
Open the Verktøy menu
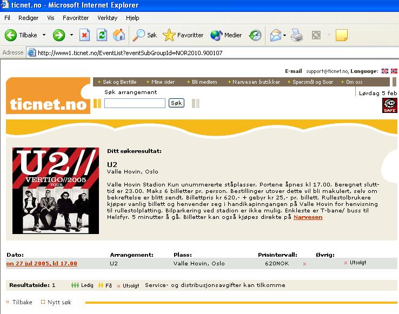point(108,18)
